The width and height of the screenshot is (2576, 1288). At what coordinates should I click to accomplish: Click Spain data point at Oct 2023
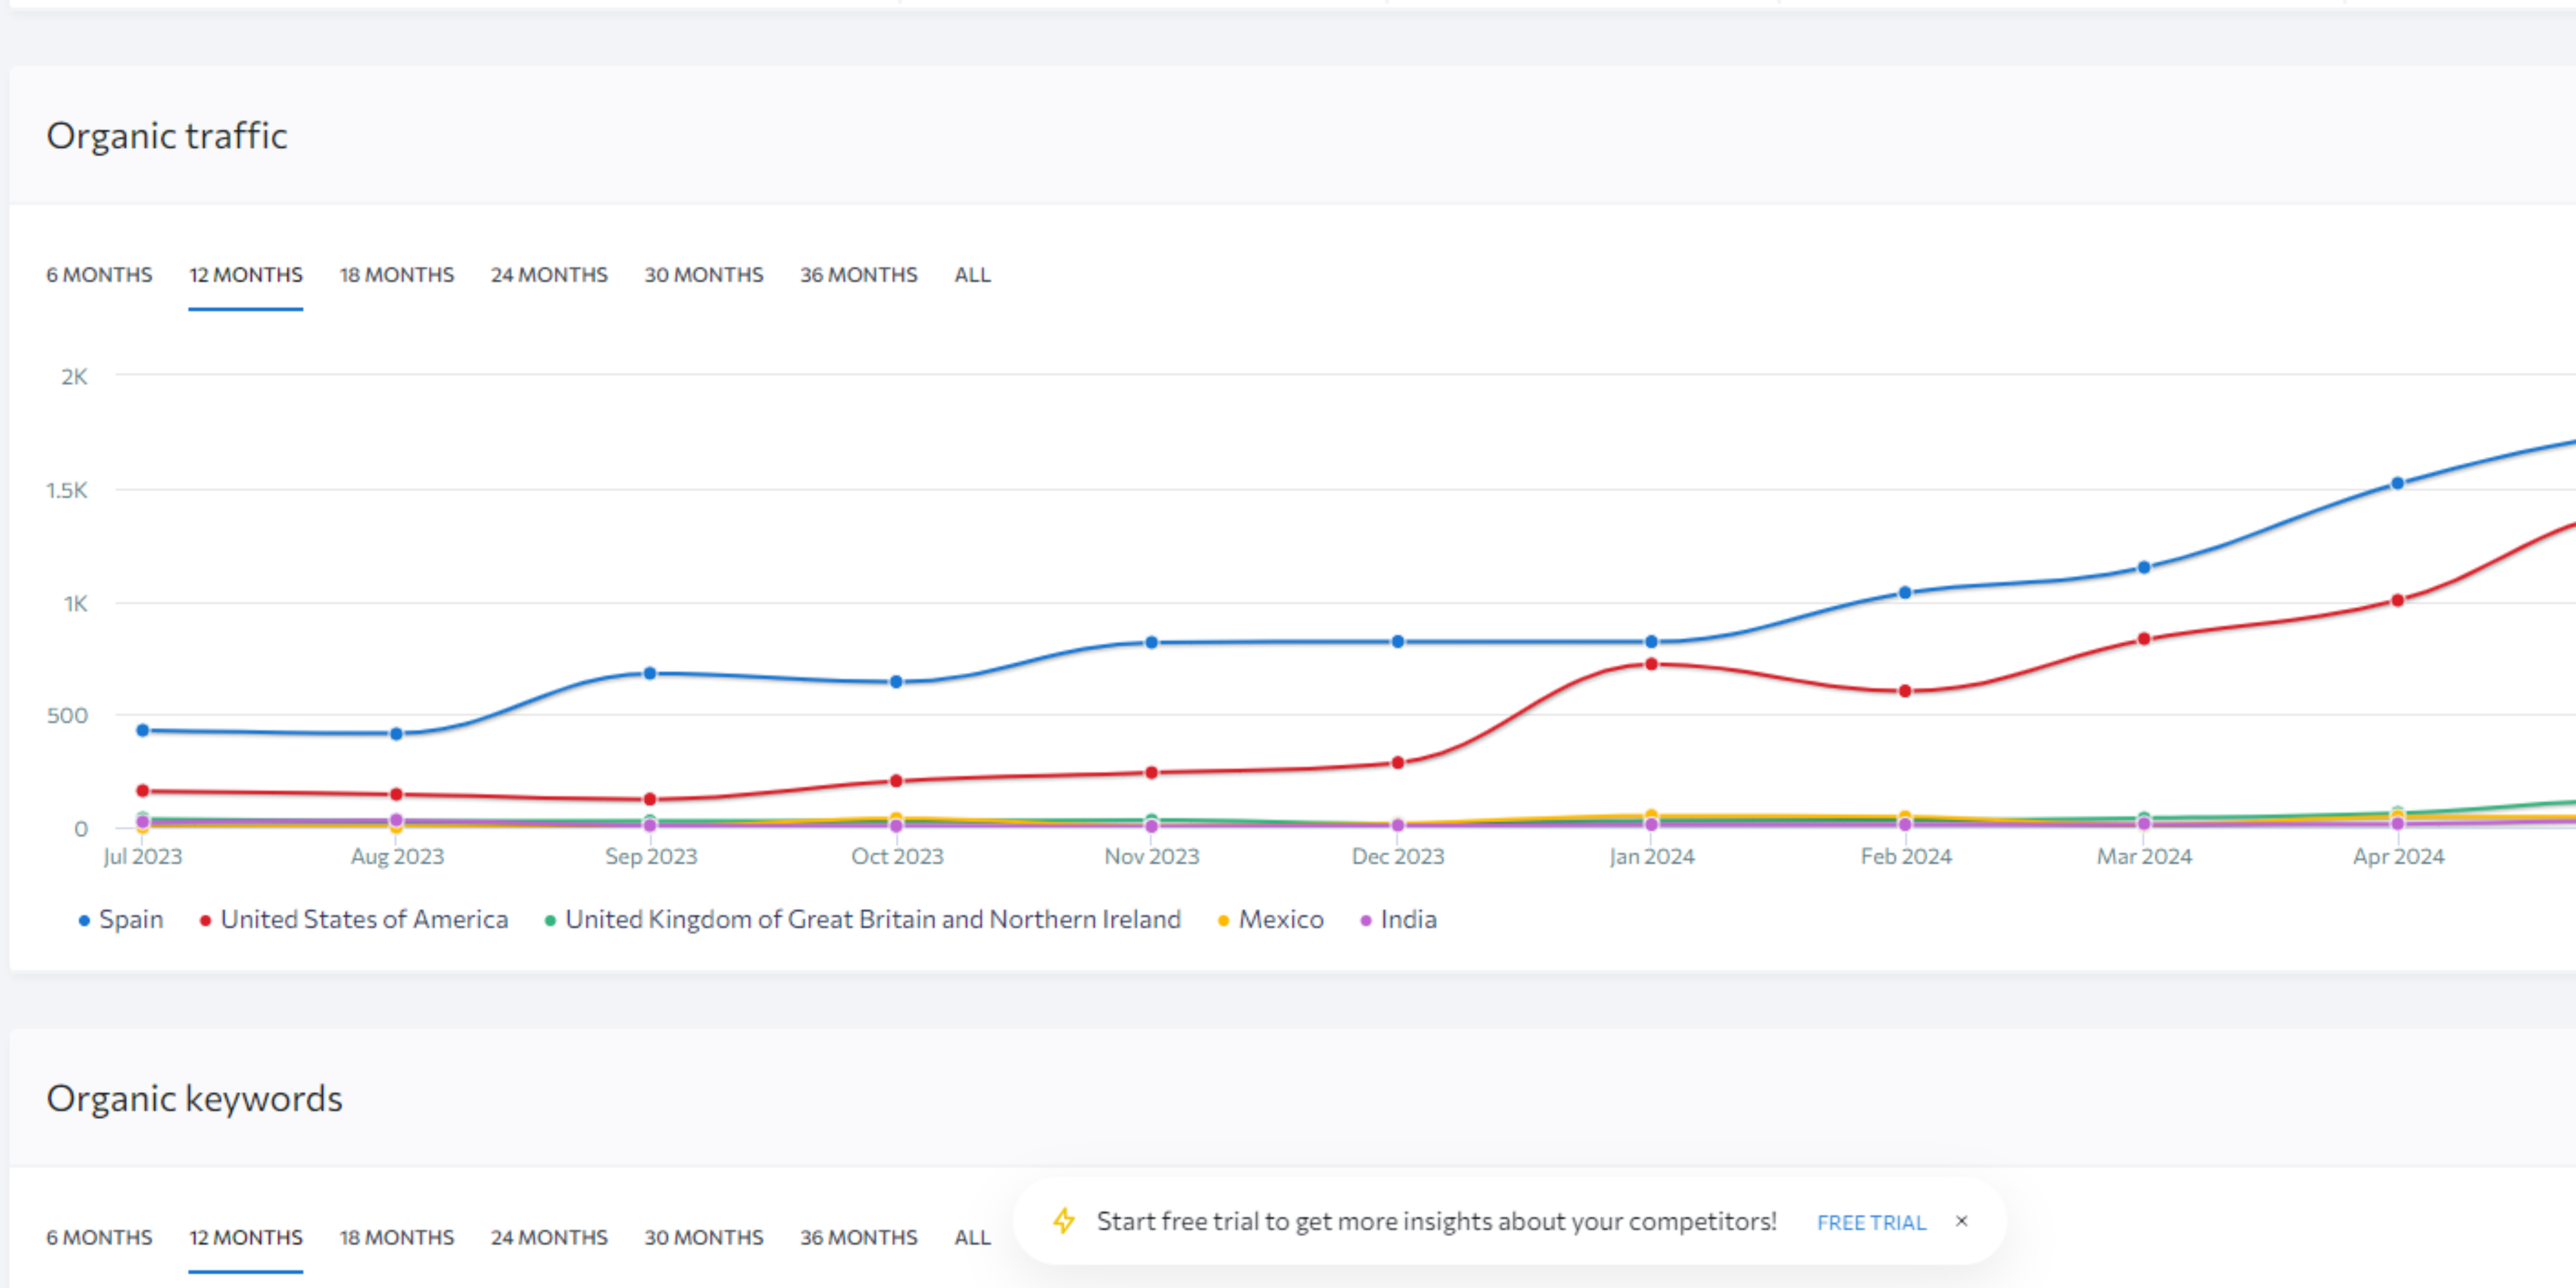point(896,682)
